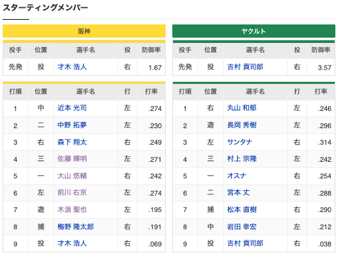The image size is (338, 259).
Task: Open player 前川 右京 profile
Action: click(72, 193)
